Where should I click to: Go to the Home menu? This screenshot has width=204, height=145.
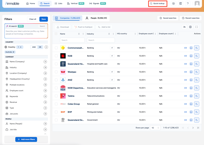(31, 3)
